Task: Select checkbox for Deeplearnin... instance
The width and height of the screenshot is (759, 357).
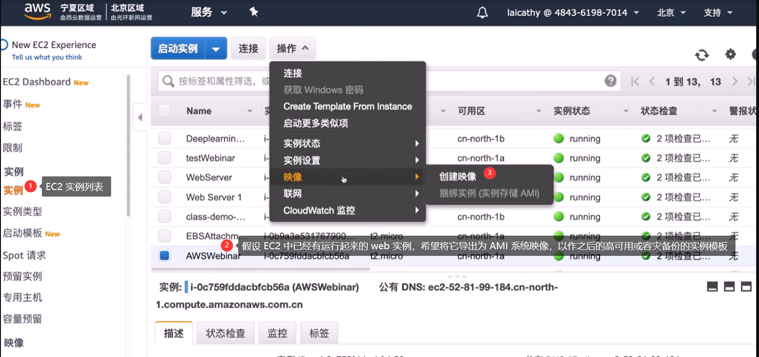Action: (x=164, y=138)
